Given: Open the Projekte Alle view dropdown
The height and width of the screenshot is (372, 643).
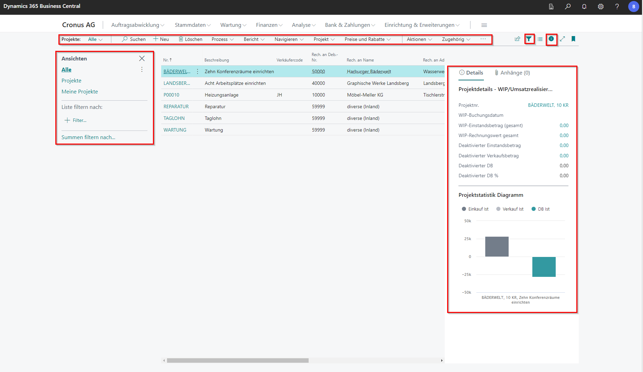Looking at the screenshot, I should (95, 40).
